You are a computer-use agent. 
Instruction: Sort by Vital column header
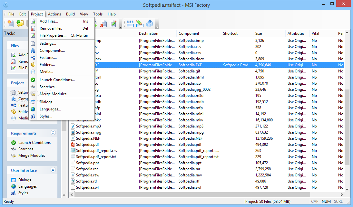click(x=323, y=33)
